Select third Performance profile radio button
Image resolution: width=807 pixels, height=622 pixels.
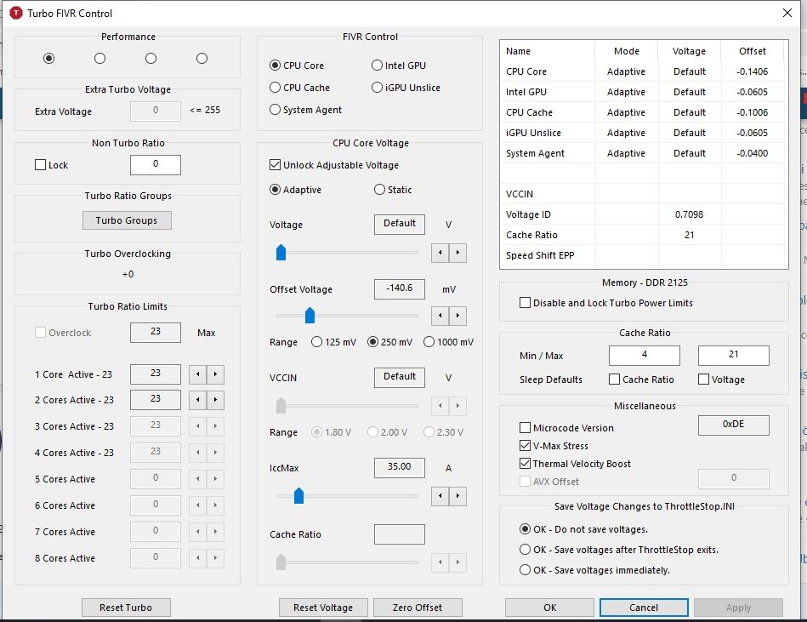click(151, 58)
